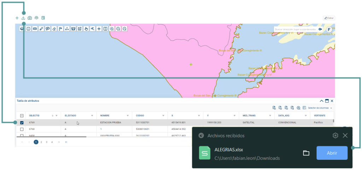The height and width of the screenshot is (171, 362).
Task: Zoom to selected features from the attribute table
Action: point(298,108)
